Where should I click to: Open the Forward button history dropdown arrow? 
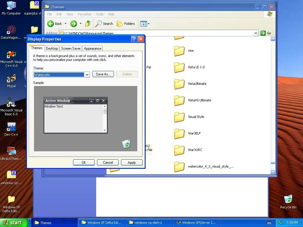(80, 24)
